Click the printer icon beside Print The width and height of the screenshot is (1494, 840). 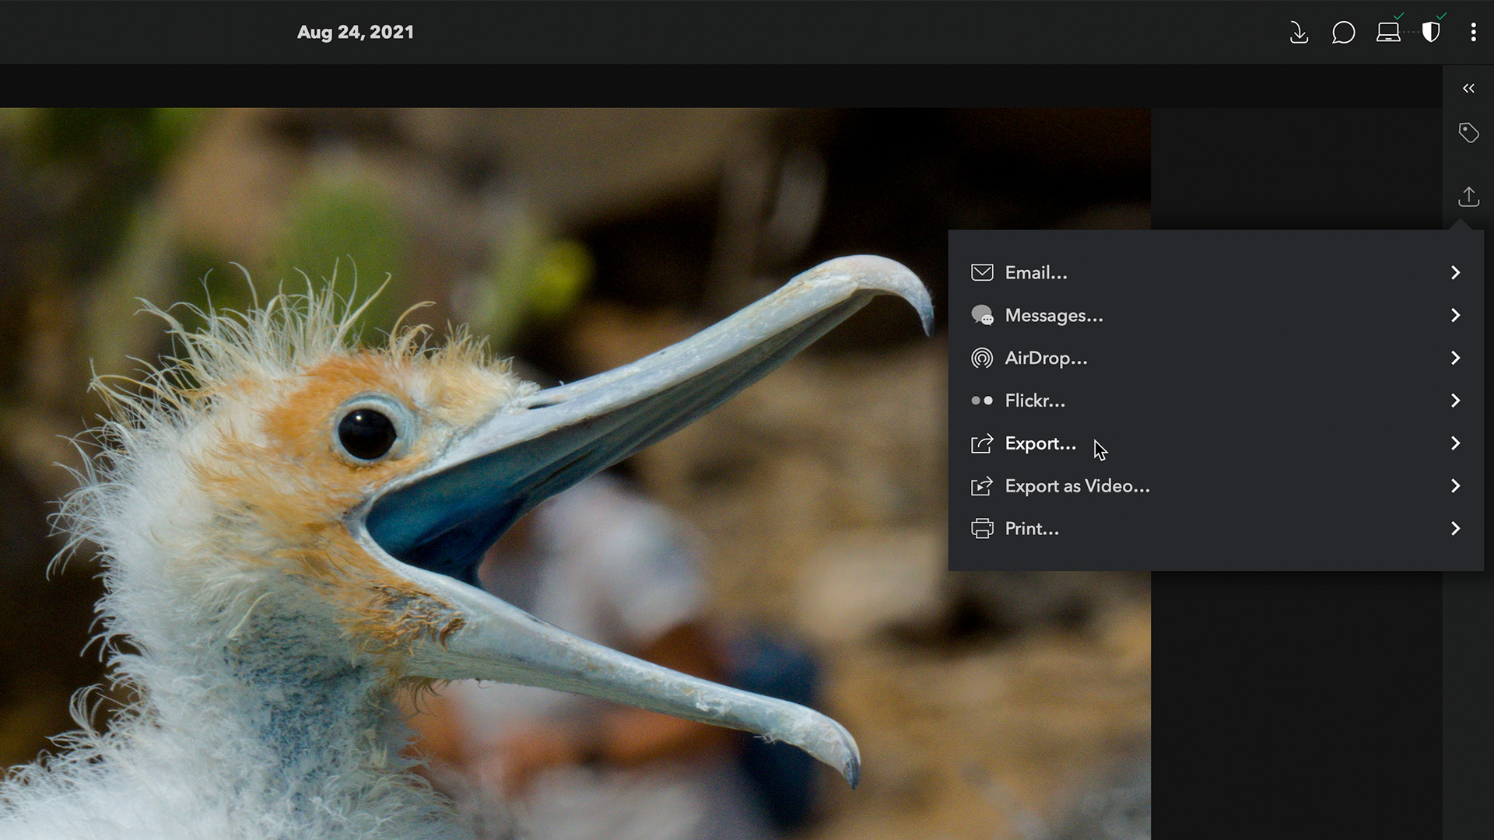982,529
